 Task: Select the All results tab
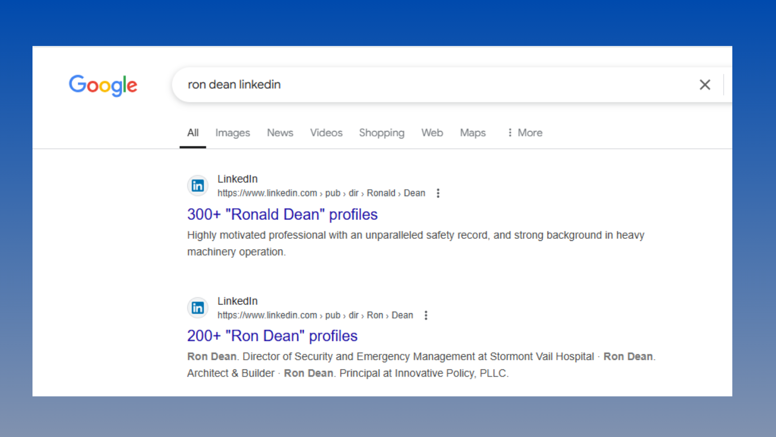tap(193, 133)
